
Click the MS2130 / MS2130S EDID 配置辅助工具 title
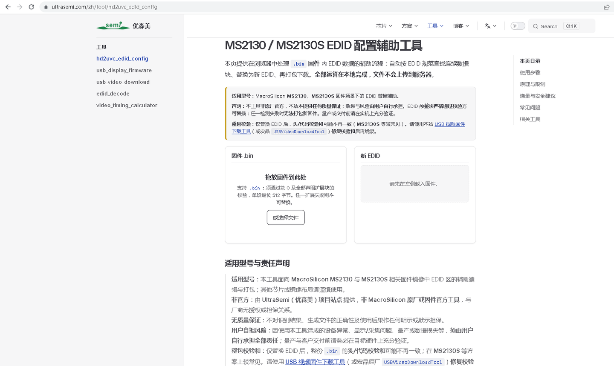click(x=324, y=46)
